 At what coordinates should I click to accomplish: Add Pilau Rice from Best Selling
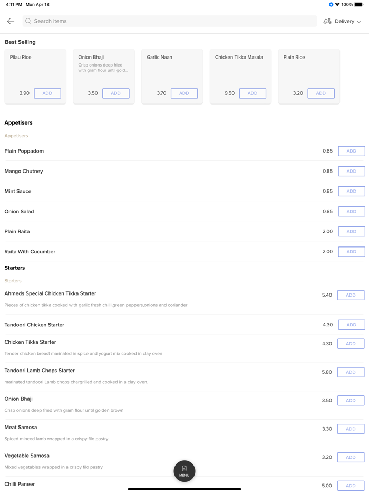[x=47, y=93]
